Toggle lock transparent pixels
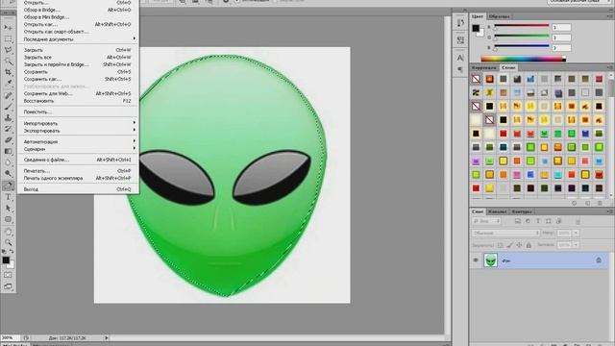This screenshot has height=346, width=615. [500, 245]
